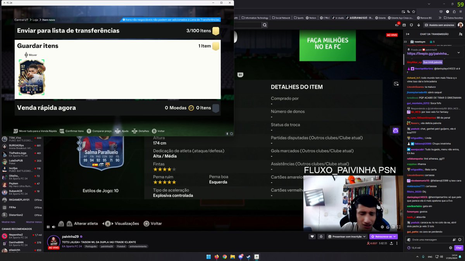This screenshot has height=261, width=465.
Task: Open Twitch player settings gear
Action: [x=382, y=227]
